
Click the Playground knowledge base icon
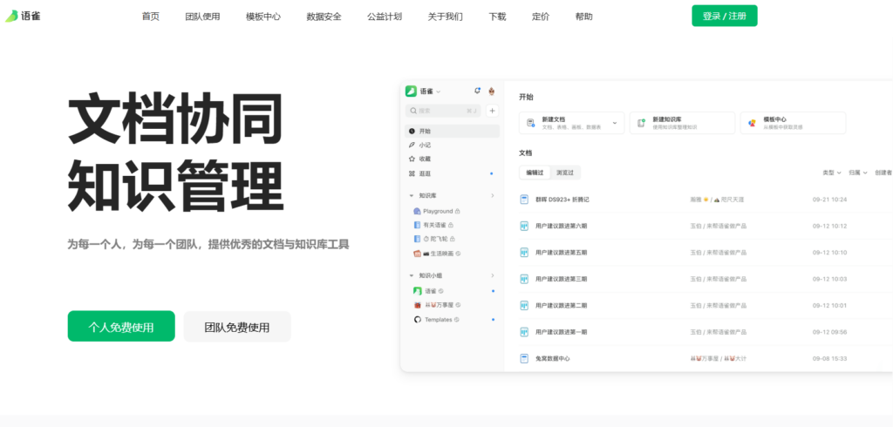pos(417,211)
